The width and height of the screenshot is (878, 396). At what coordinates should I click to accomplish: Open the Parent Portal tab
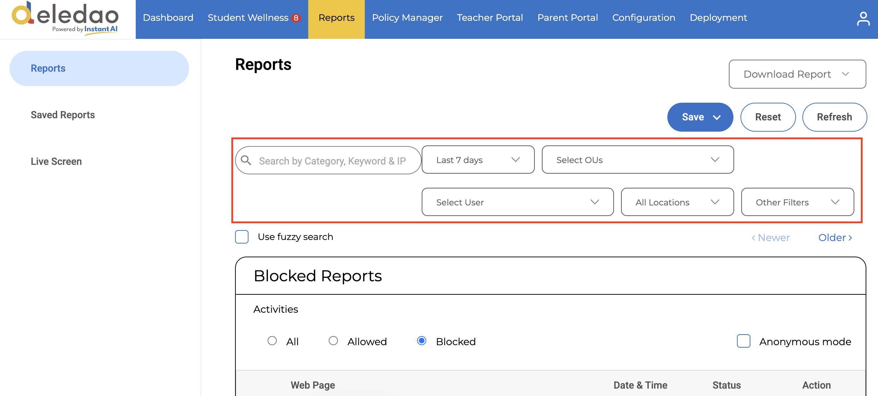(x=568, y=18)
